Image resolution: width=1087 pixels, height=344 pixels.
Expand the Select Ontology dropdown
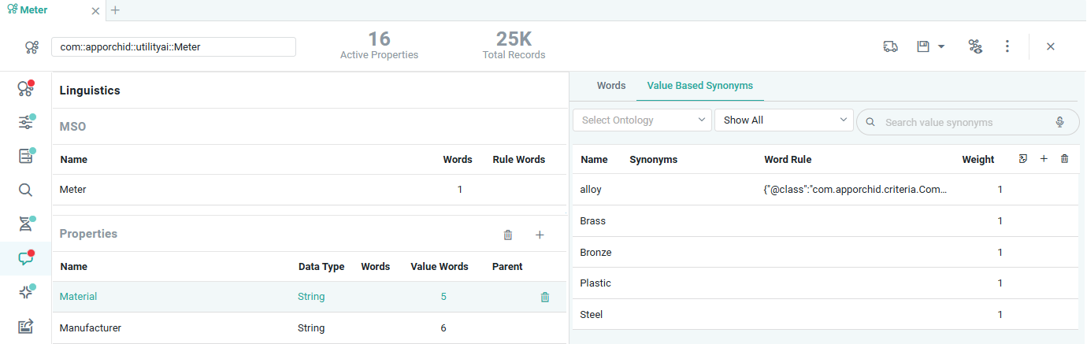[x=641, y=120]
